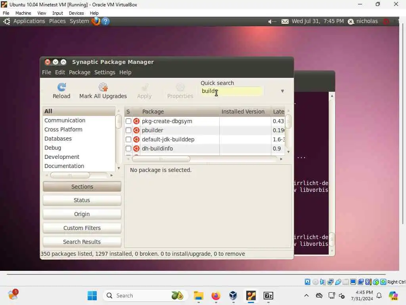Click the Windows taskbar Search box
Image resolution: width=406 pixels, height=305 pixels.
[145, 295]
